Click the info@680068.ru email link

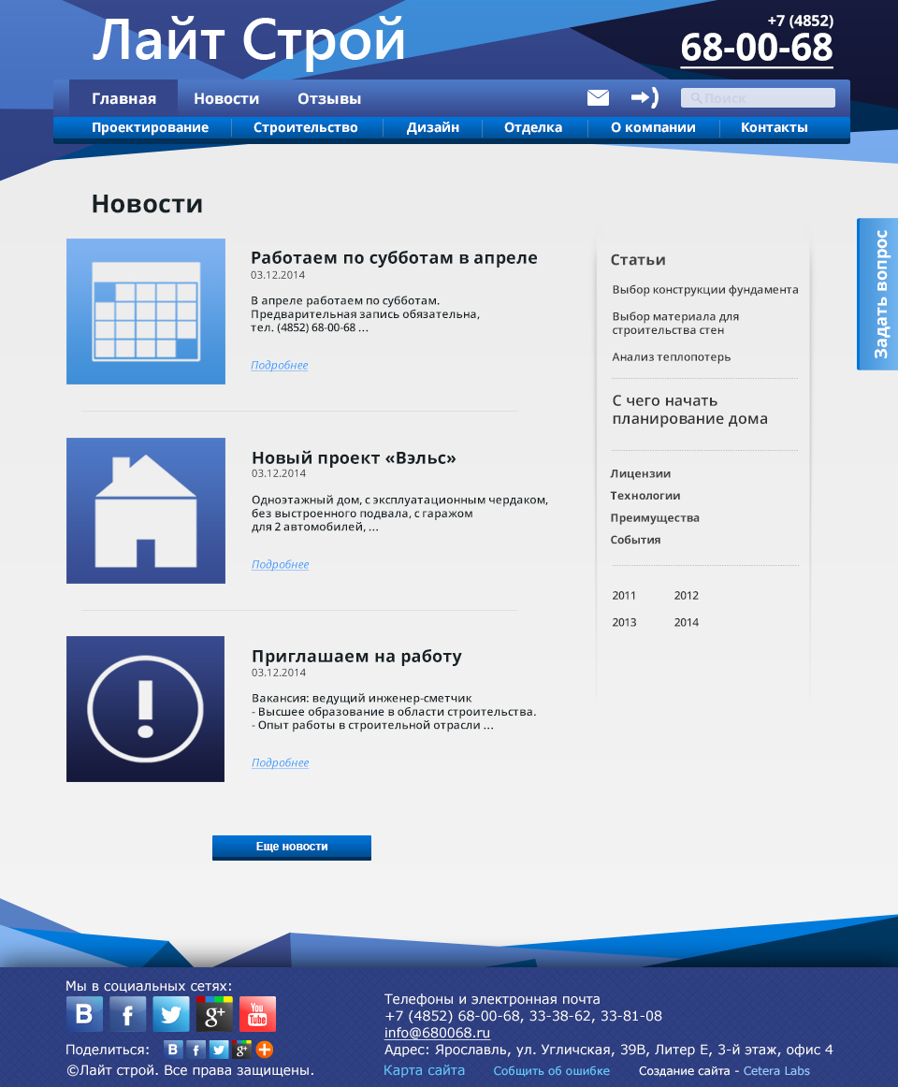click(x=437, y=1034)
